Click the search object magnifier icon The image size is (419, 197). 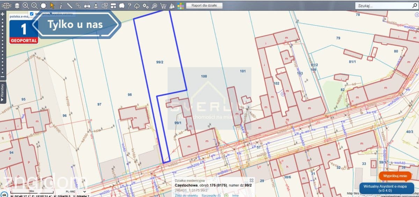click(x=154, y=6)
